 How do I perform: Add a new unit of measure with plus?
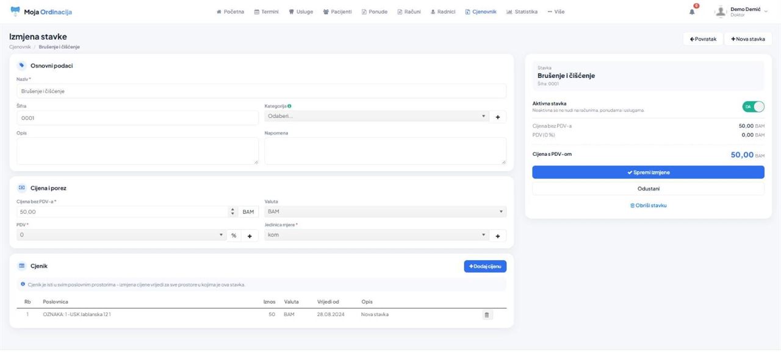497,235
